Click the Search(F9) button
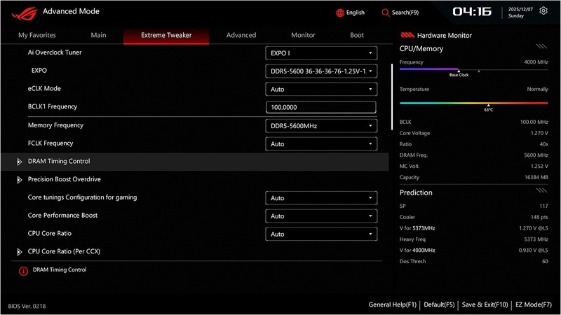Image resolution: width=561 pixels, height=315 pixels. pyautogui.click(x=400, y=13)
